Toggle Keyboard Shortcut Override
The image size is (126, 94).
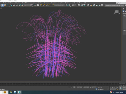pyautogui.click(x=38, y=5)
